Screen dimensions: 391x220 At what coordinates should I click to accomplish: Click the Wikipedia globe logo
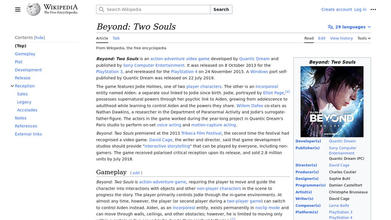34,9
